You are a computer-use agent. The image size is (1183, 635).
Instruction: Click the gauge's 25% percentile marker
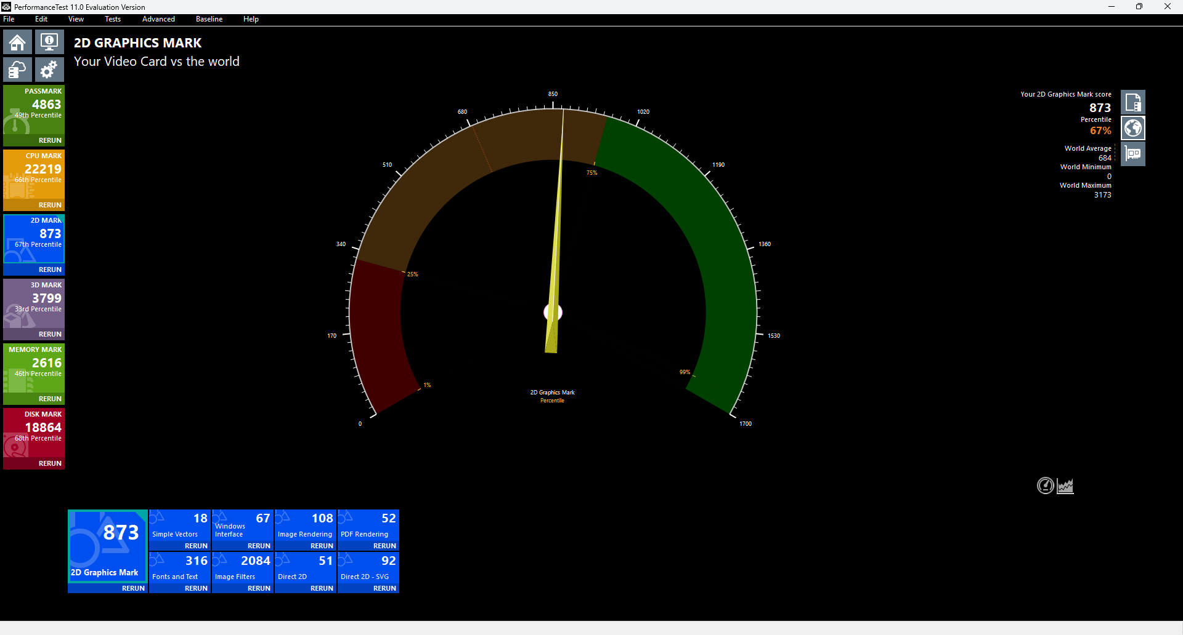coord(412,274)
